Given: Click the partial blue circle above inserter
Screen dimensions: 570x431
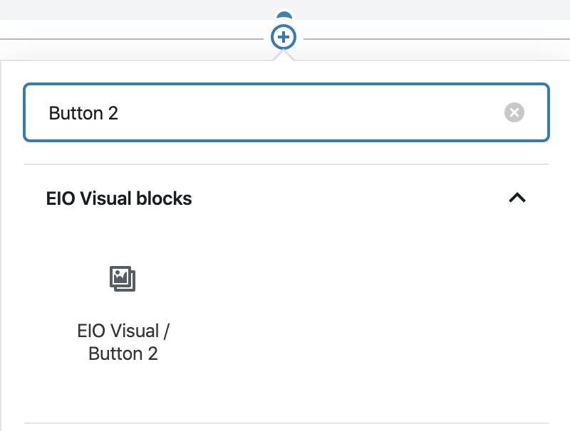Looking at the screenshot, I should pyautogui.click(x=284, y=15).
